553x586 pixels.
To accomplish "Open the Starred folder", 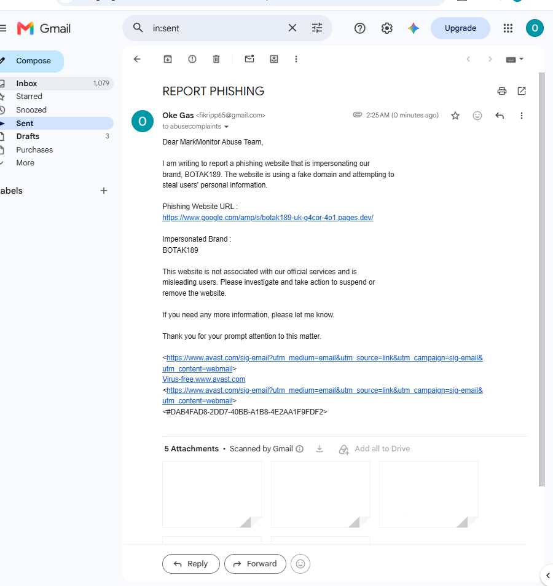I will click(56, 97).
